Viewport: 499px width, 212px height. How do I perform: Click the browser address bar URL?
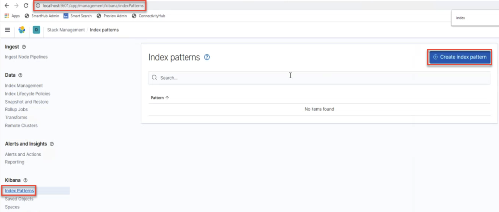[94, 5]
